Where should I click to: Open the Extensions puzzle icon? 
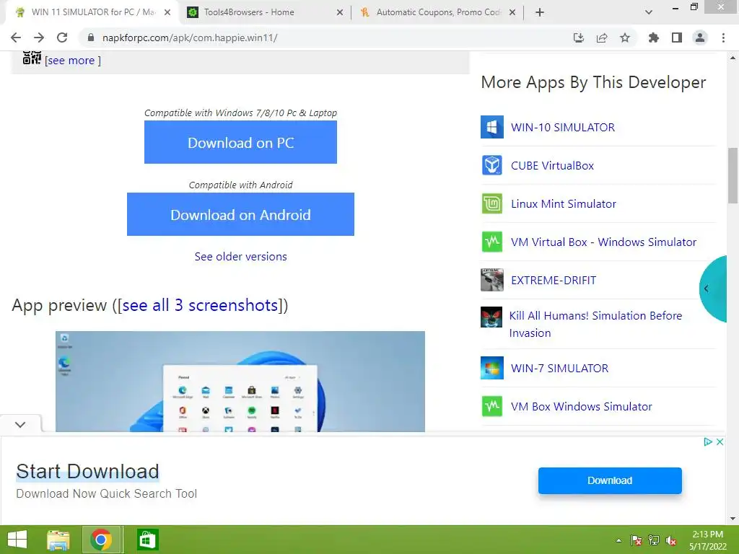click(x=653, y=38)
